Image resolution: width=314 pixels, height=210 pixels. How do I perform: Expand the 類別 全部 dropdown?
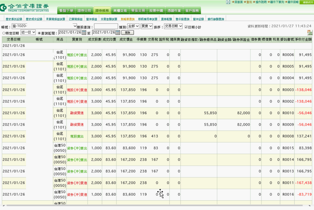pyautogui.click(x=133, y=26)
